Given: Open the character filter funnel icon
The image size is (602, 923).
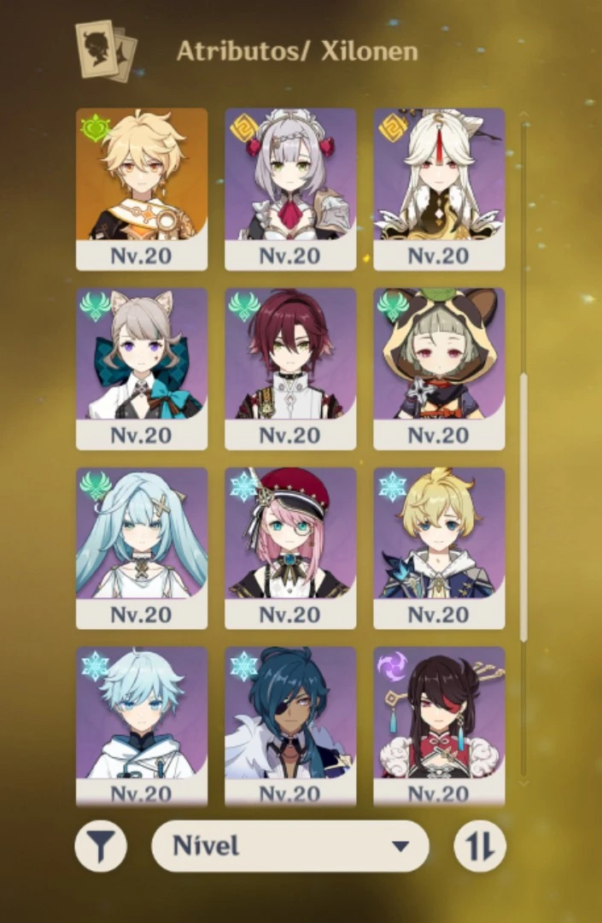Looking at the screenshot, I should click(101, 846).
